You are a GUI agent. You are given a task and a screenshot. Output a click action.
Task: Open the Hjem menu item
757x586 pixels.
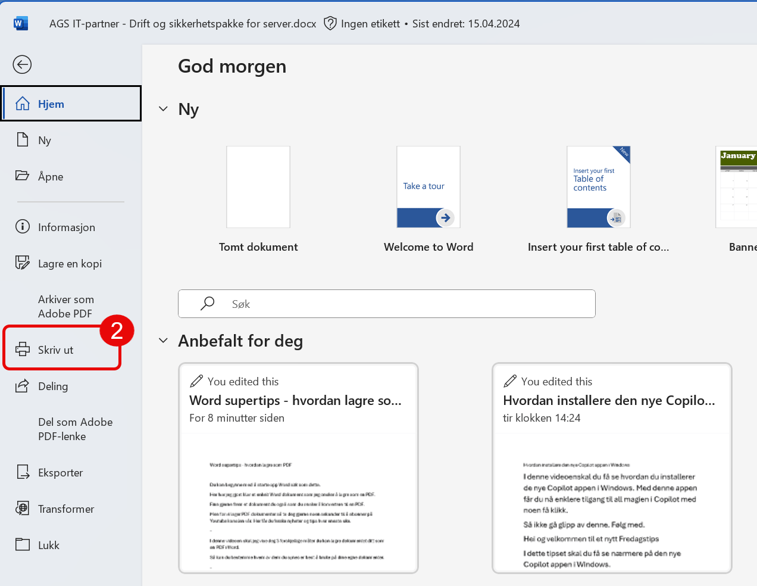point(71,104)
